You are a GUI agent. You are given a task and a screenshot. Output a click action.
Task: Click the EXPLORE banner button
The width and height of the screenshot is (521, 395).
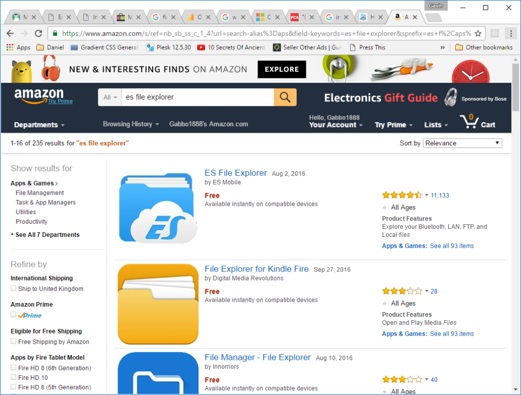click(282, 69)
